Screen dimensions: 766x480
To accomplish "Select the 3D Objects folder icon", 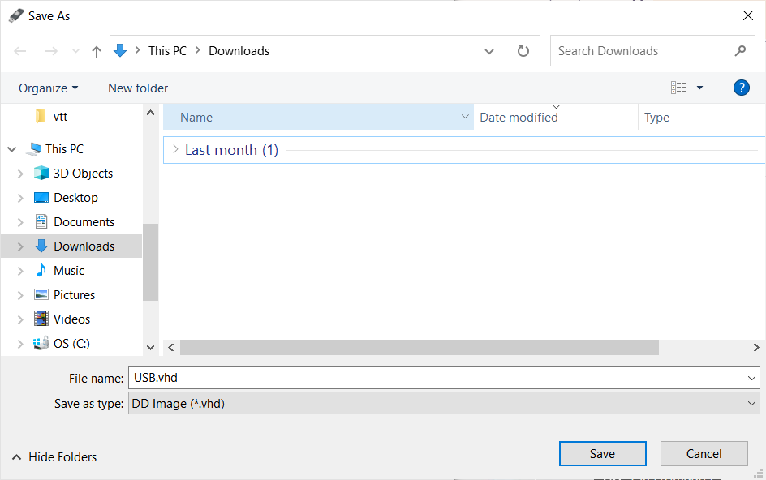I will tap(41, 173).
